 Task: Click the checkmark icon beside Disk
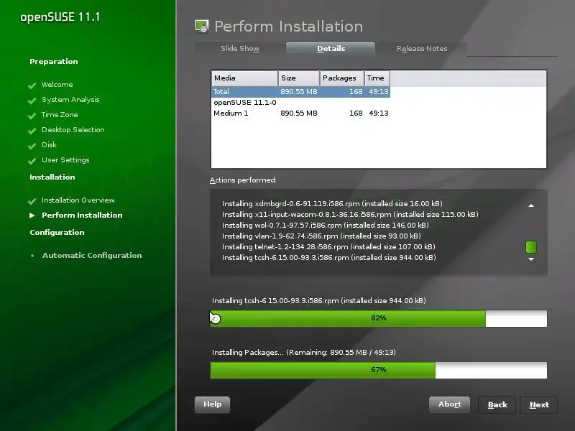32,146
